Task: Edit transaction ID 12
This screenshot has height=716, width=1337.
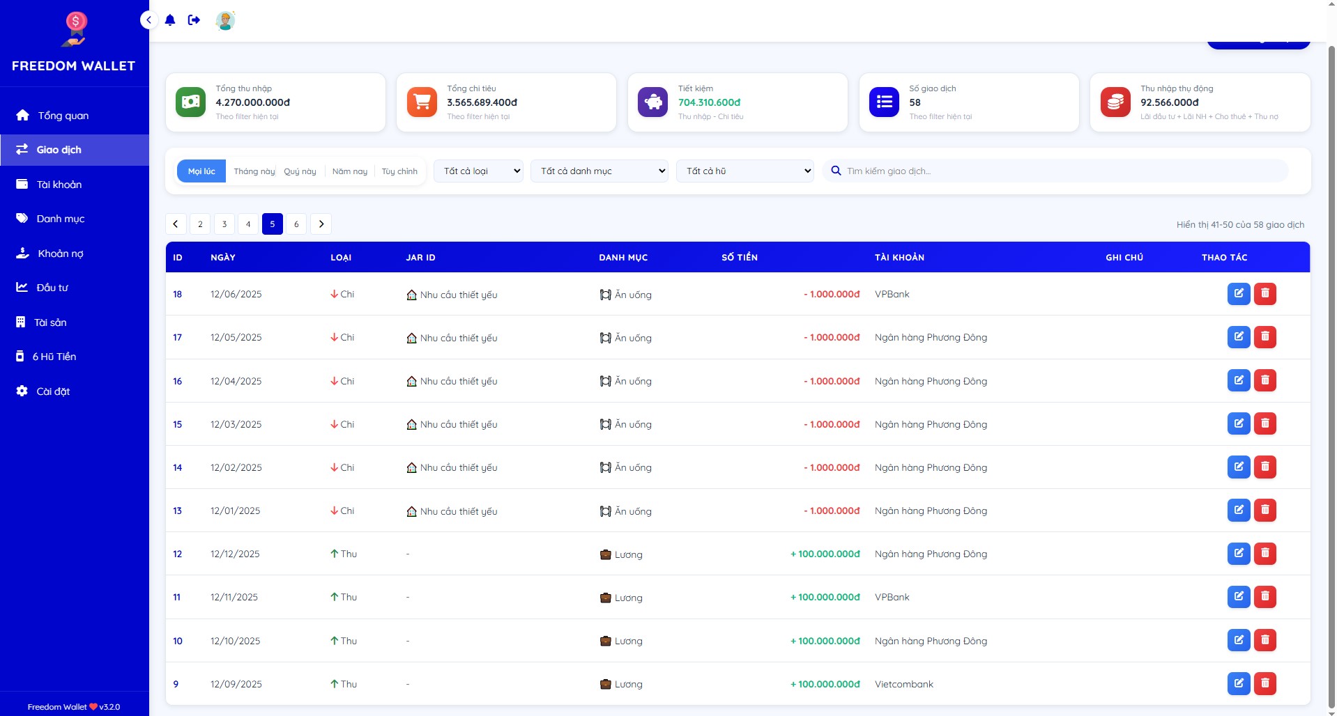Action: pos(1238,554)
